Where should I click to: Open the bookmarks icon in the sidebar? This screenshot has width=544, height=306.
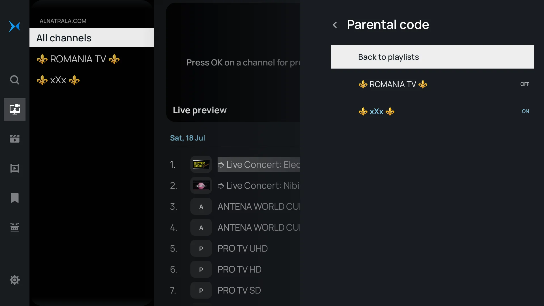click(15, 198)
